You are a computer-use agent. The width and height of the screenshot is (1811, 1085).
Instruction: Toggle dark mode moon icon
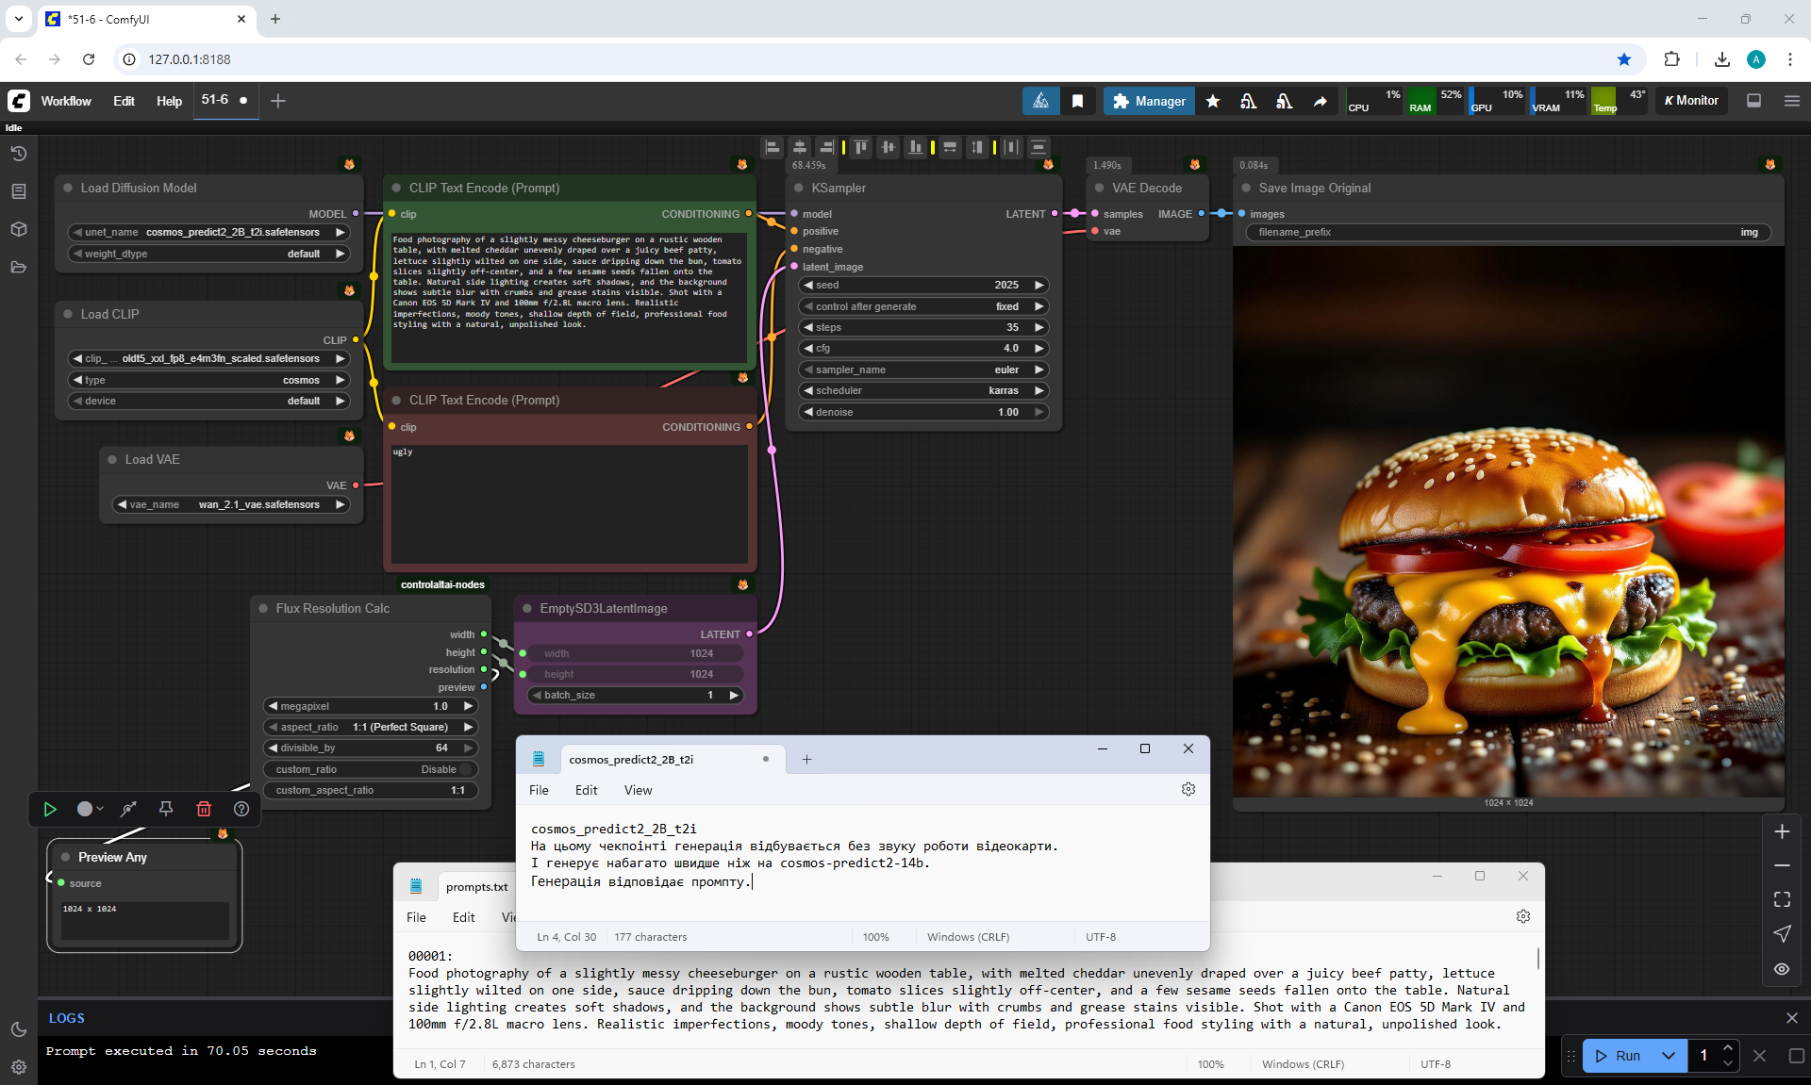[x=18, y=1029]
